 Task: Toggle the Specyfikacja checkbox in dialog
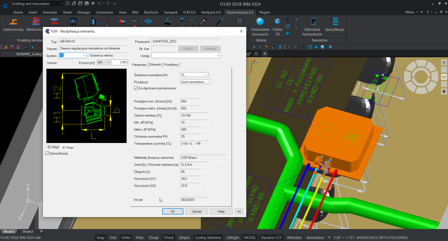click(47, 153)
